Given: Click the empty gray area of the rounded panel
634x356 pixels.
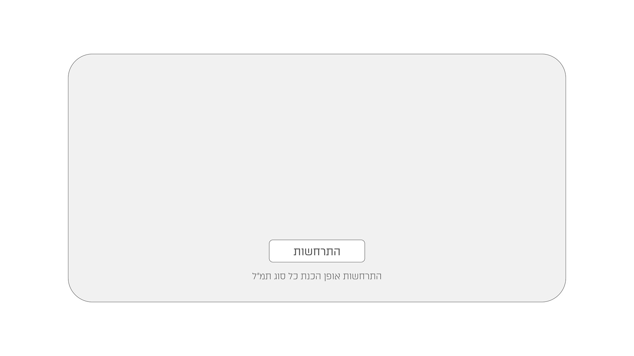Looking at the screenshot, I should [317, 145].
